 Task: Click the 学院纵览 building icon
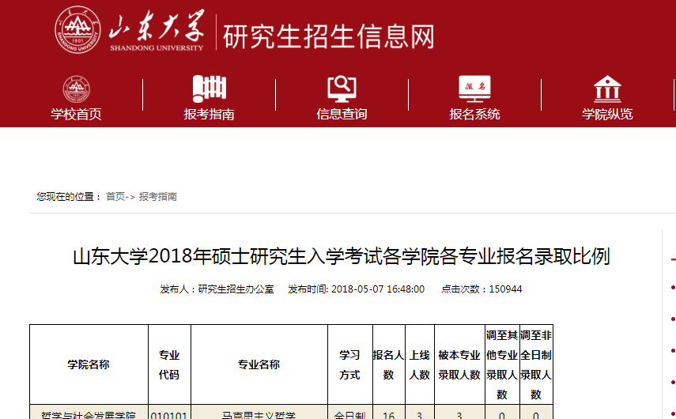(607, 88)
